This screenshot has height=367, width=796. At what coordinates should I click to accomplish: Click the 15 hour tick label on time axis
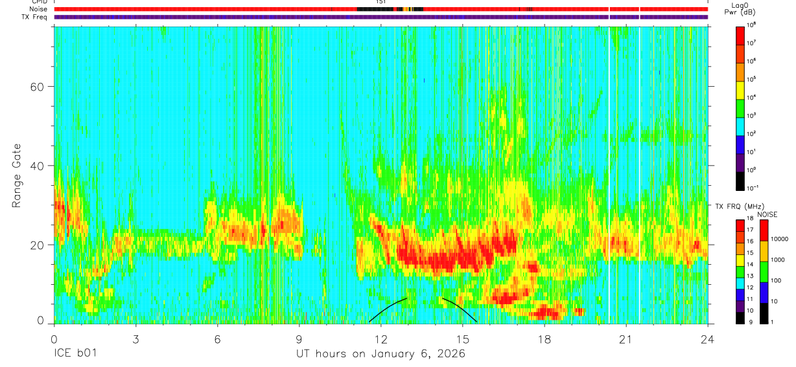(463, 339)
